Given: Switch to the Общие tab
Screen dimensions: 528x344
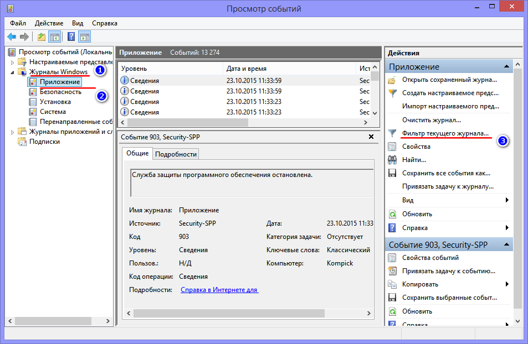Looking at the screenshot, I should pyautogui.click(x=137, y=153).
